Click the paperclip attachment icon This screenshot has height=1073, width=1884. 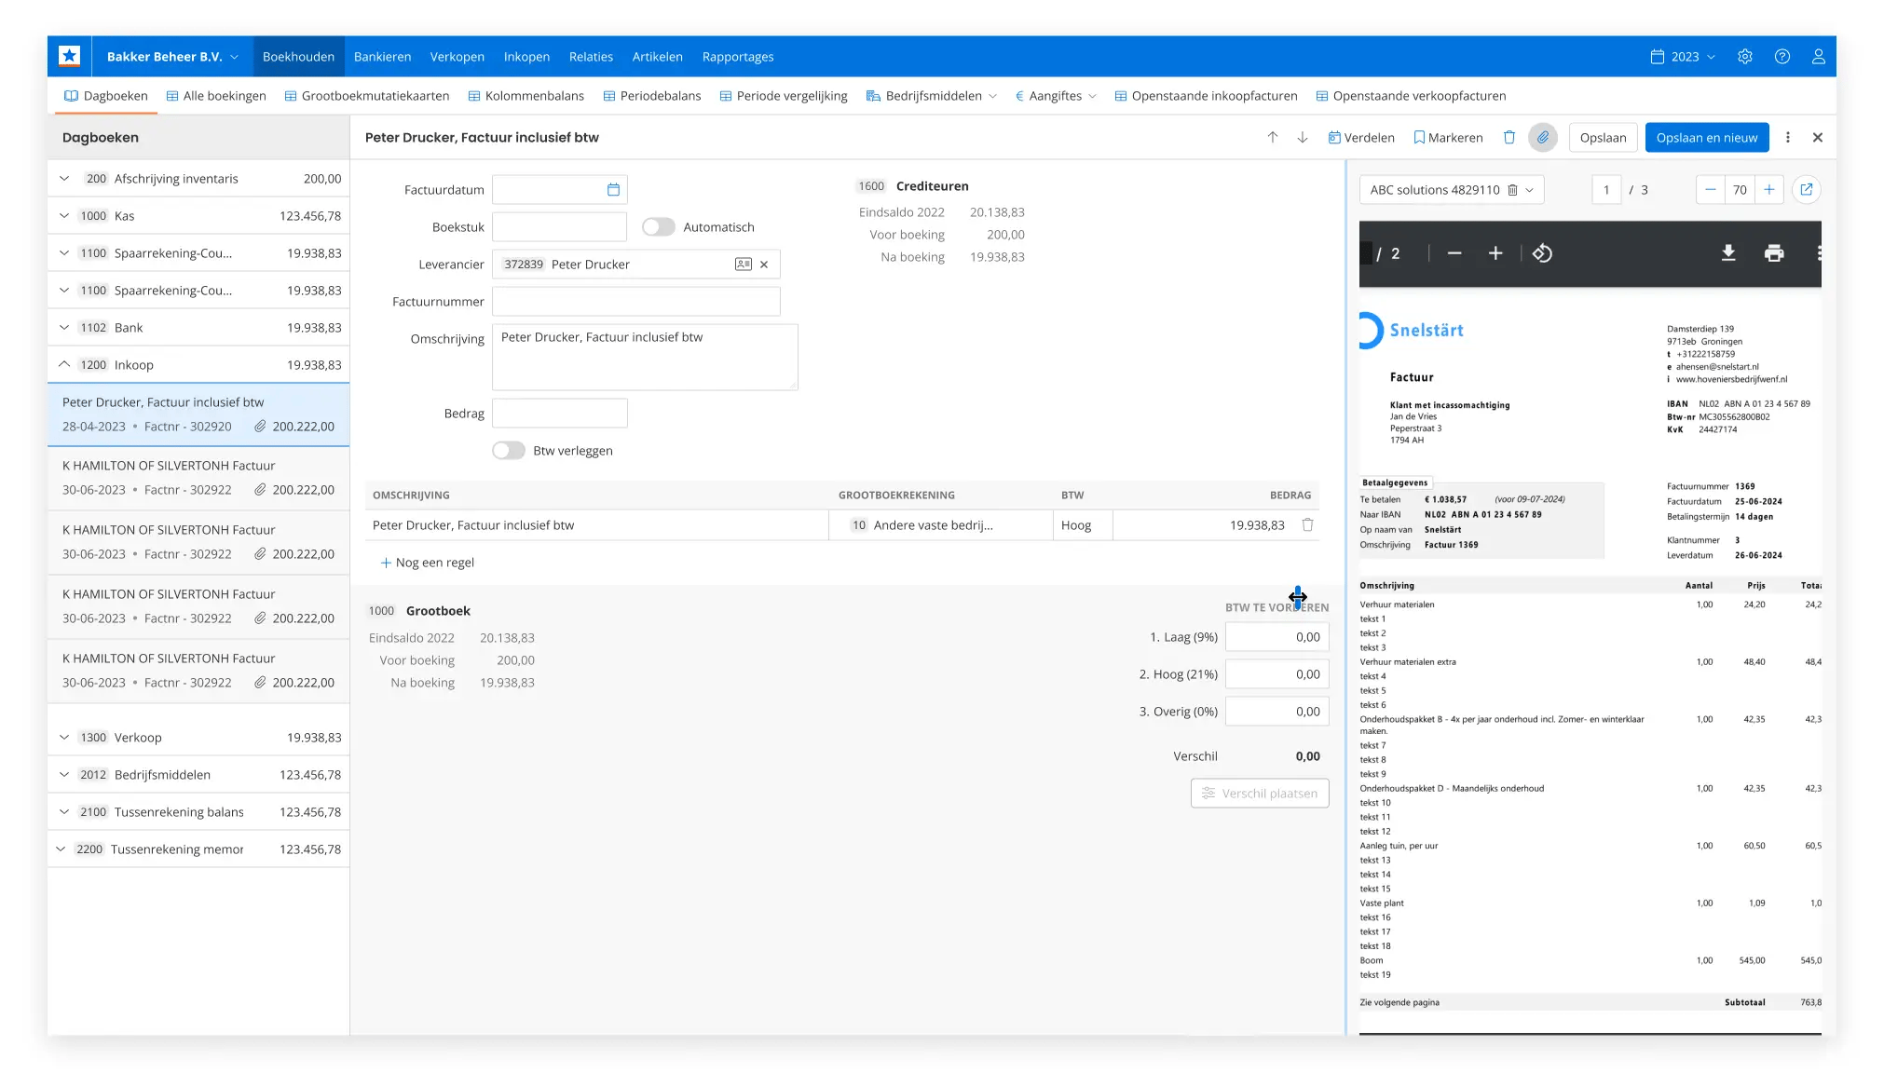[x=1543, y=137]
